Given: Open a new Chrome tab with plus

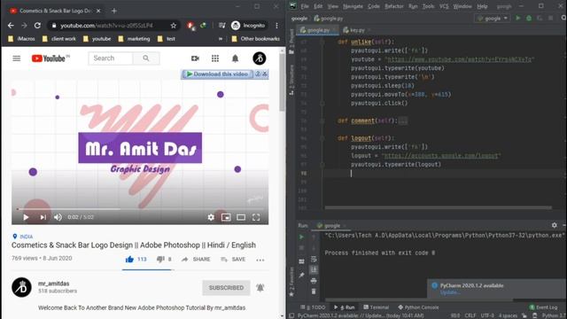Looking at the screenshot, I should coord(114,11).
